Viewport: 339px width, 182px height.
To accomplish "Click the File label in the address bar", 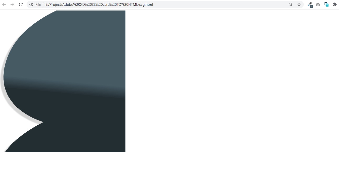I will coord(38,4).
